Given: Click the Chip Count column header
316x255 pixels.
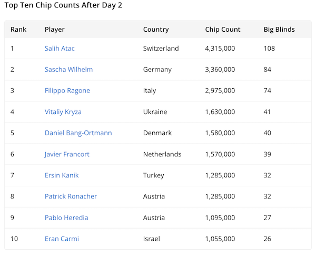Looking at the screenshot, I should click(x=223, y=30).
